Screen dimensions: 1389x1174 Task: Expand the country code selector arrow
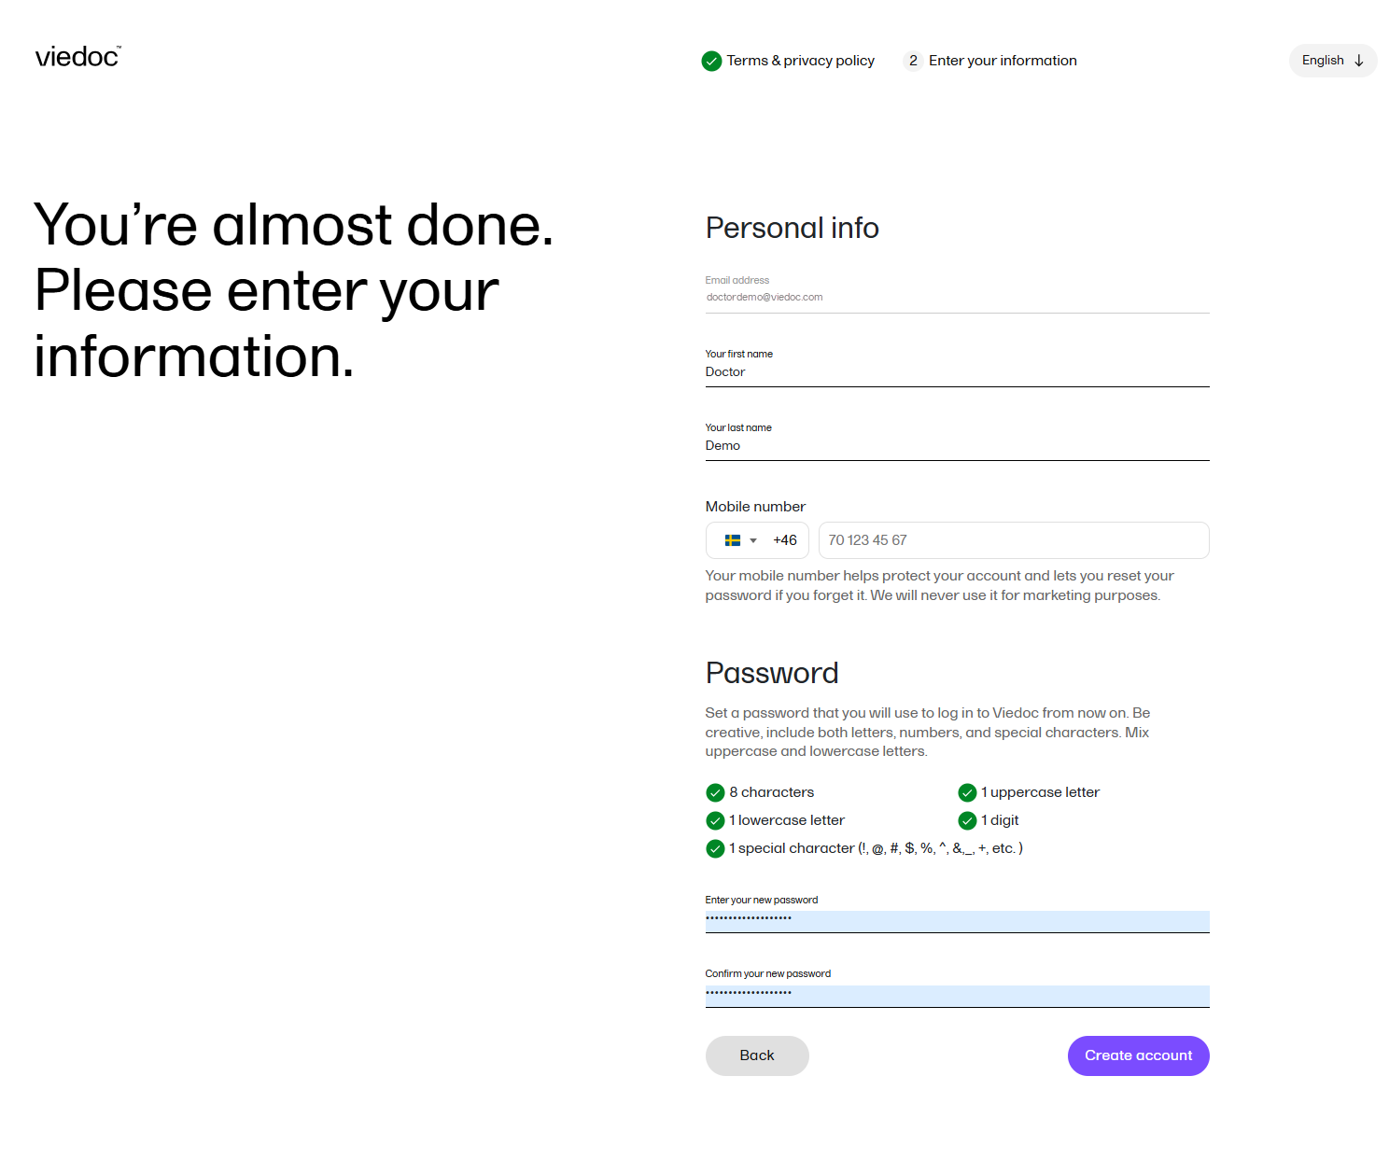(x=753, y=540)
